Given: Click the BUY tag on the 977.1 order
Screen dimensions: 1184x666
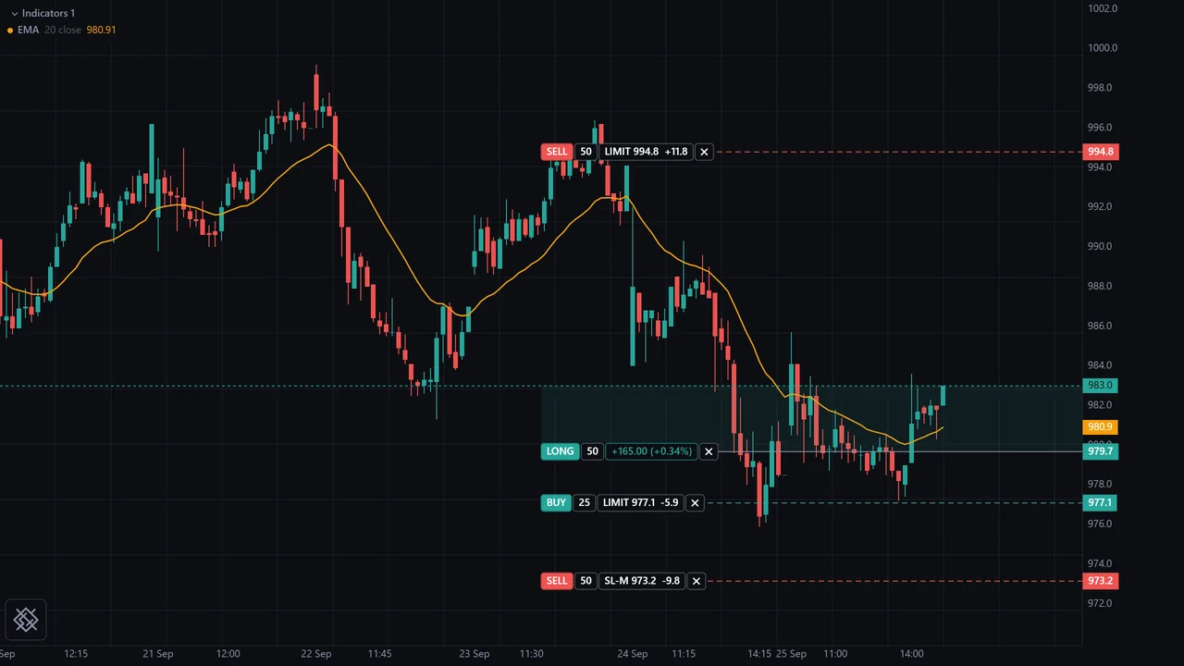Looking at the screenshot, I should (556, 503).
